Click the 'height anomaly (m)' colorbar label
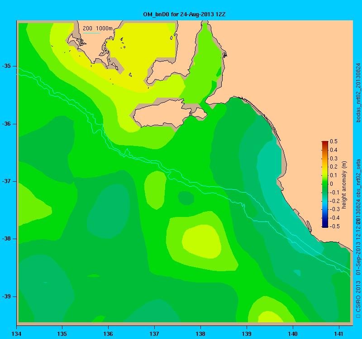The width and height of the screenshot is (362, 339). [x=344, y=185]
